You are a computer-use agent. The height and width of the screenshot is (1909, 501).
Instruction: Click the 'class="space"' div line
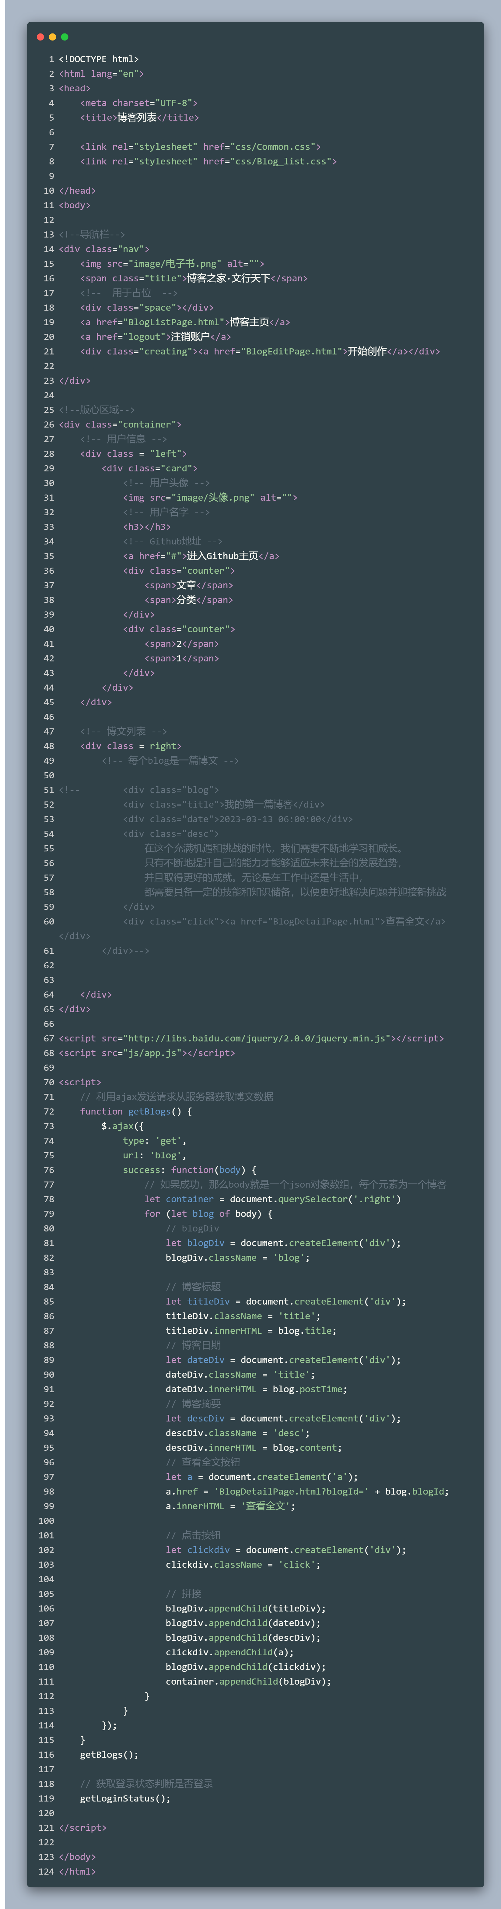pyautogui.click(x=147, y=308)
